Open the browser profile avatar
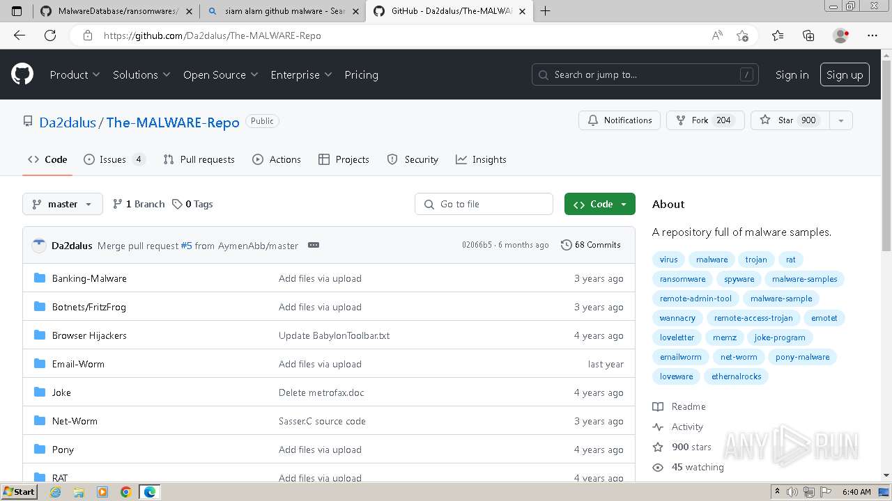Image resolution: width=892 pixels, height=501 pixels. click(840, 35)
